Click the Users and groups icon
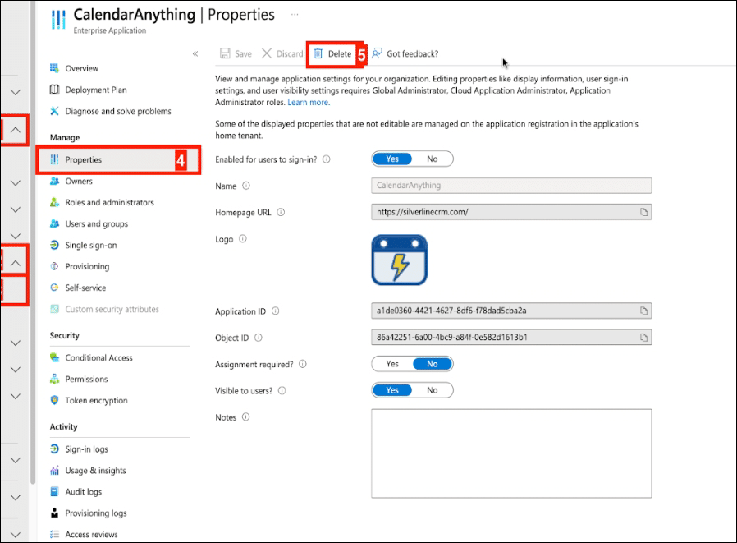 tap(54, 223)
